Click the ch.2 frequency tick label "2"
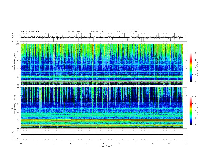The width and height of the screenshot is (209, 161). (18, 120)
